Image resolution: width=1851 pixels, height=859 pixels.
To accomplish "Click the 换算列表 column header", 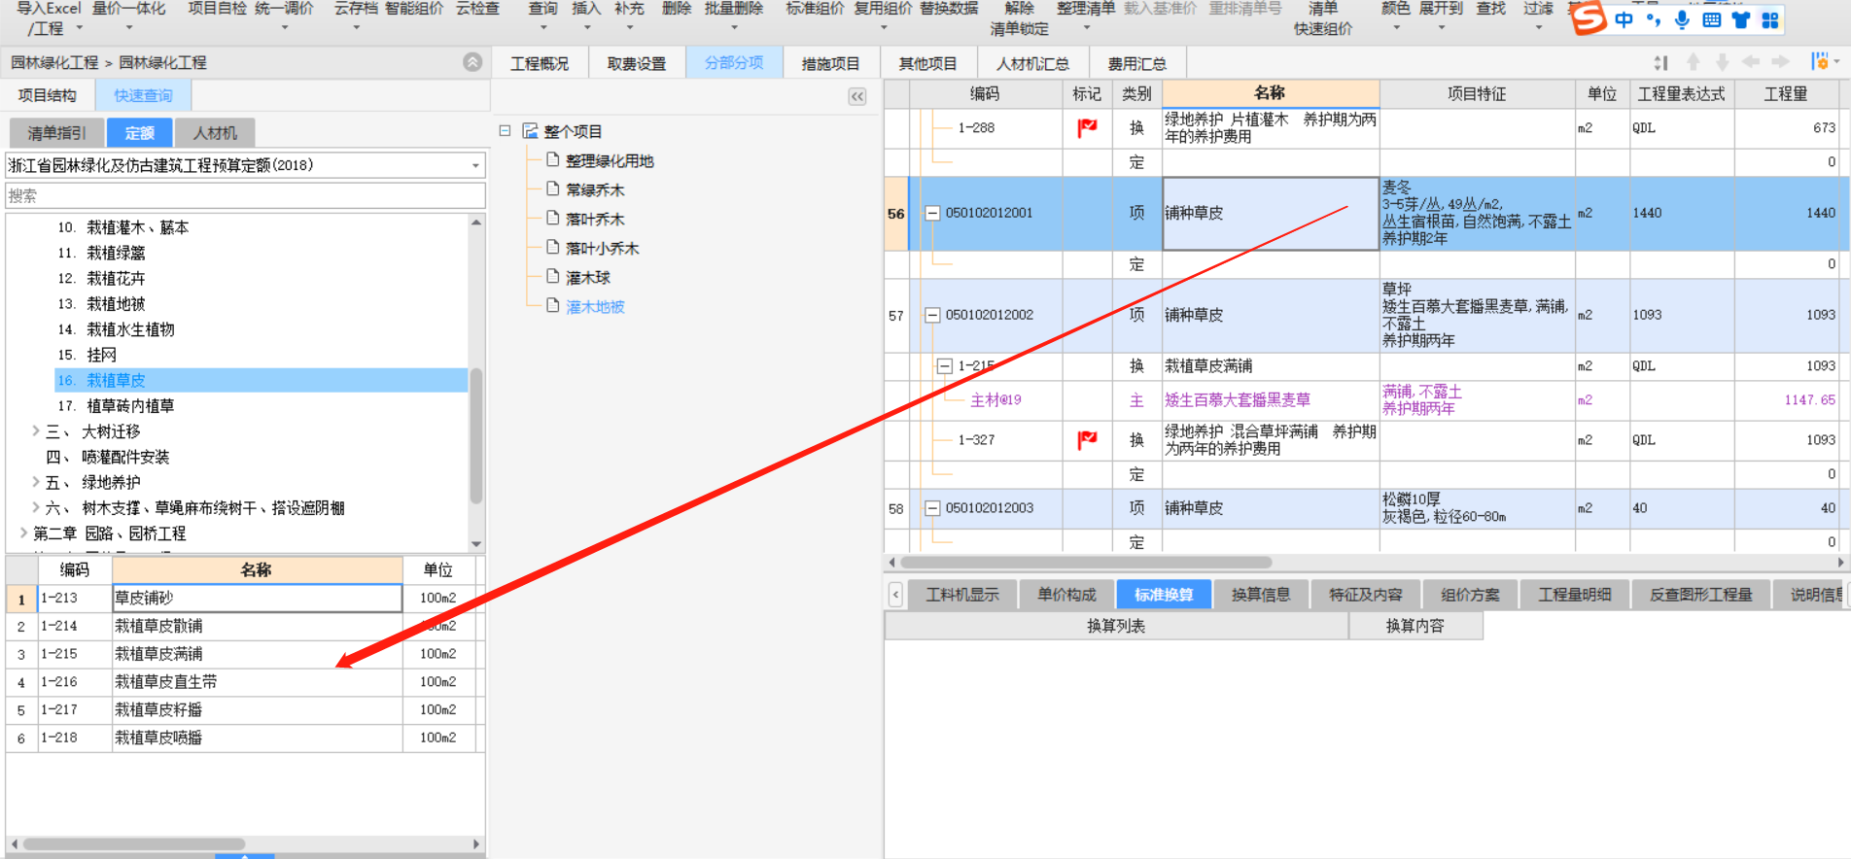I will (1116, 626).
